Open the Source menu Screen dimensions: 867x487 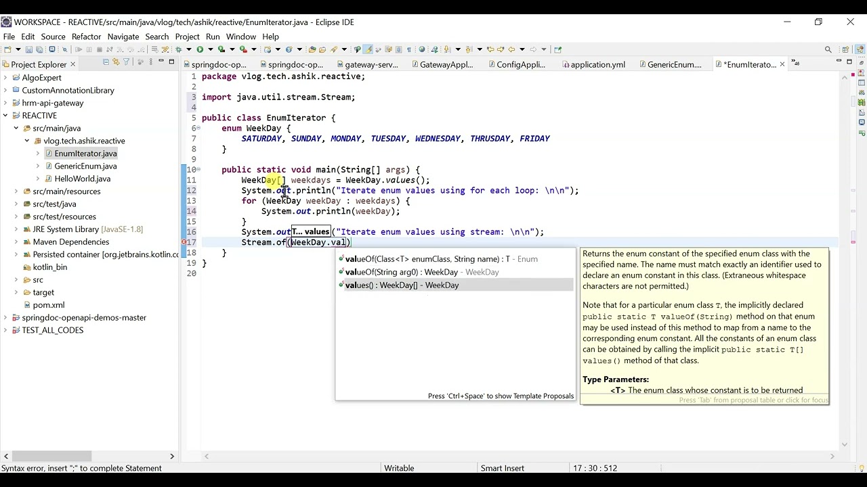pyautogui.click(x=53, y=37)
